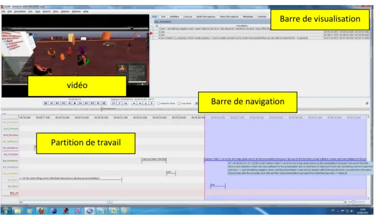This screenshot has height=216, width=376.
Task: Open the tier selection dropdown in Grid view
Action: pos(211,21)
